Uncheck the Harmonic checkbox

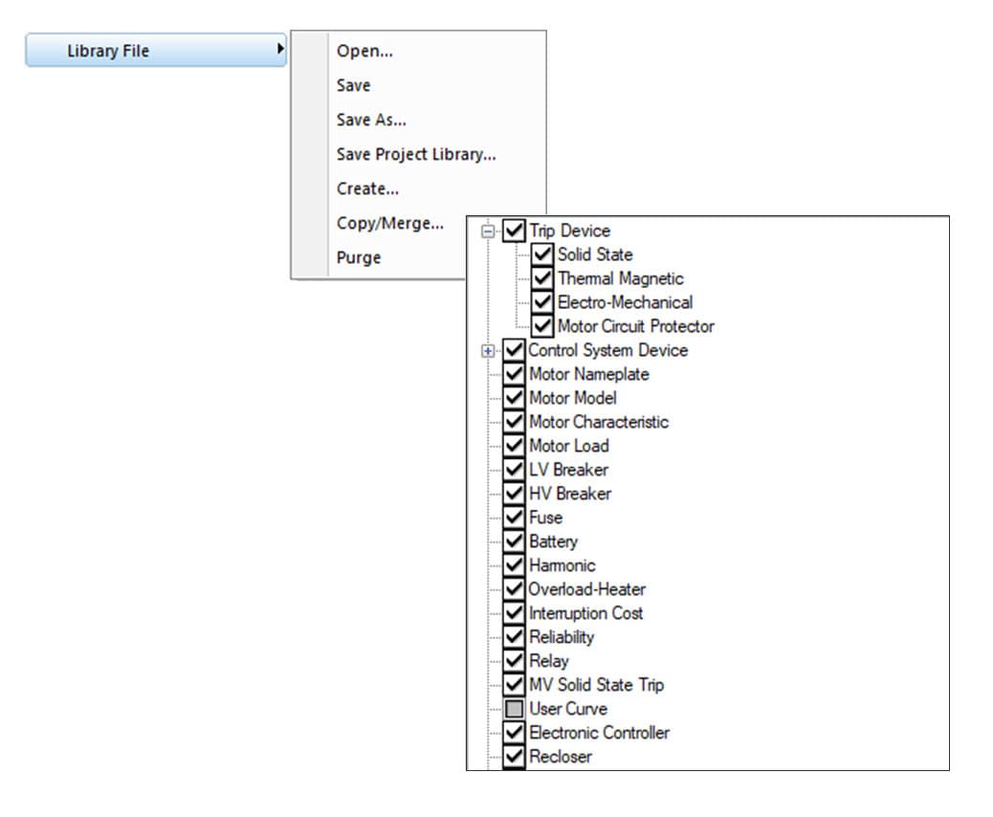click(513, 565)
